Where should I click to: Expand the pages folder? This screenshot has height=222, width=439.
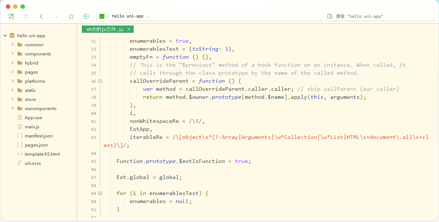point(12,72)
